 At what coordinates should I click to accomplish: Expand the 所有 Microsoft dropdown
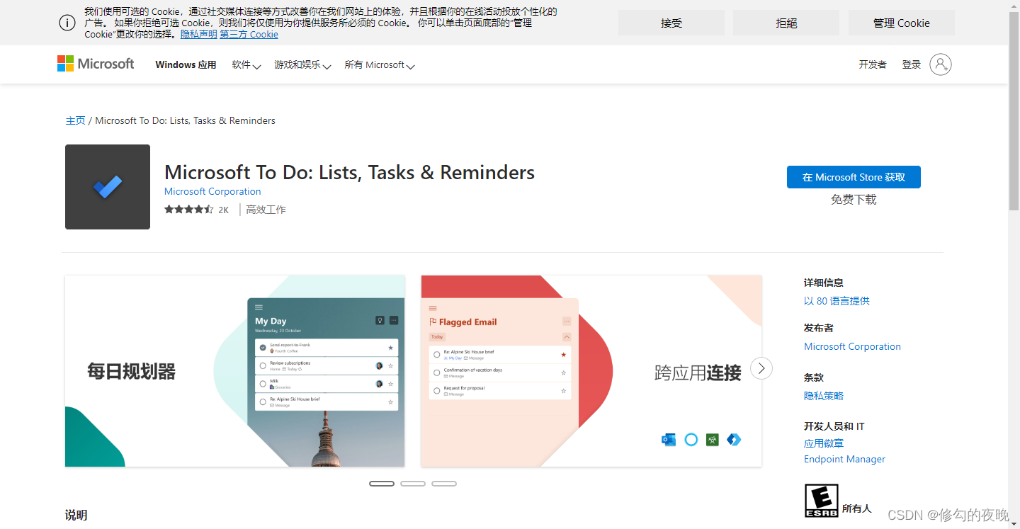point(380,64)
